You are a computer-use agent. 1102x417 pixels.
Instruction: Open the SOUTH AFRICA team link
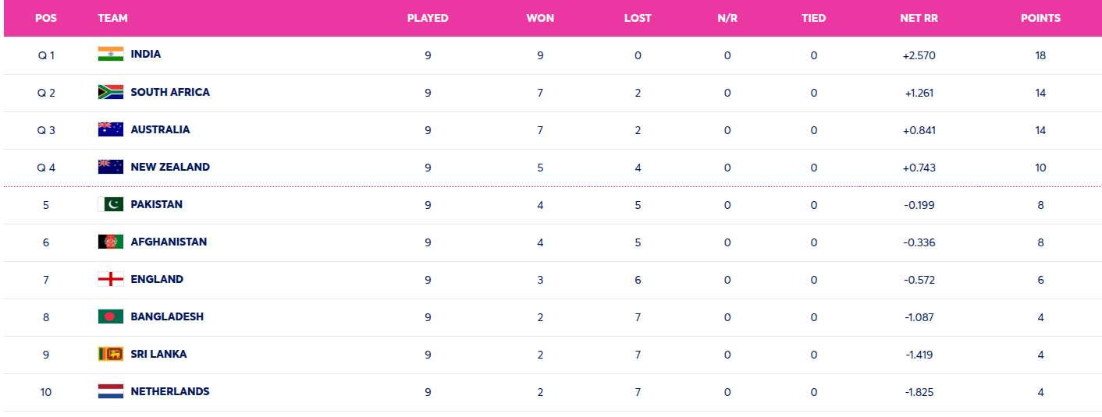[170, 92]
